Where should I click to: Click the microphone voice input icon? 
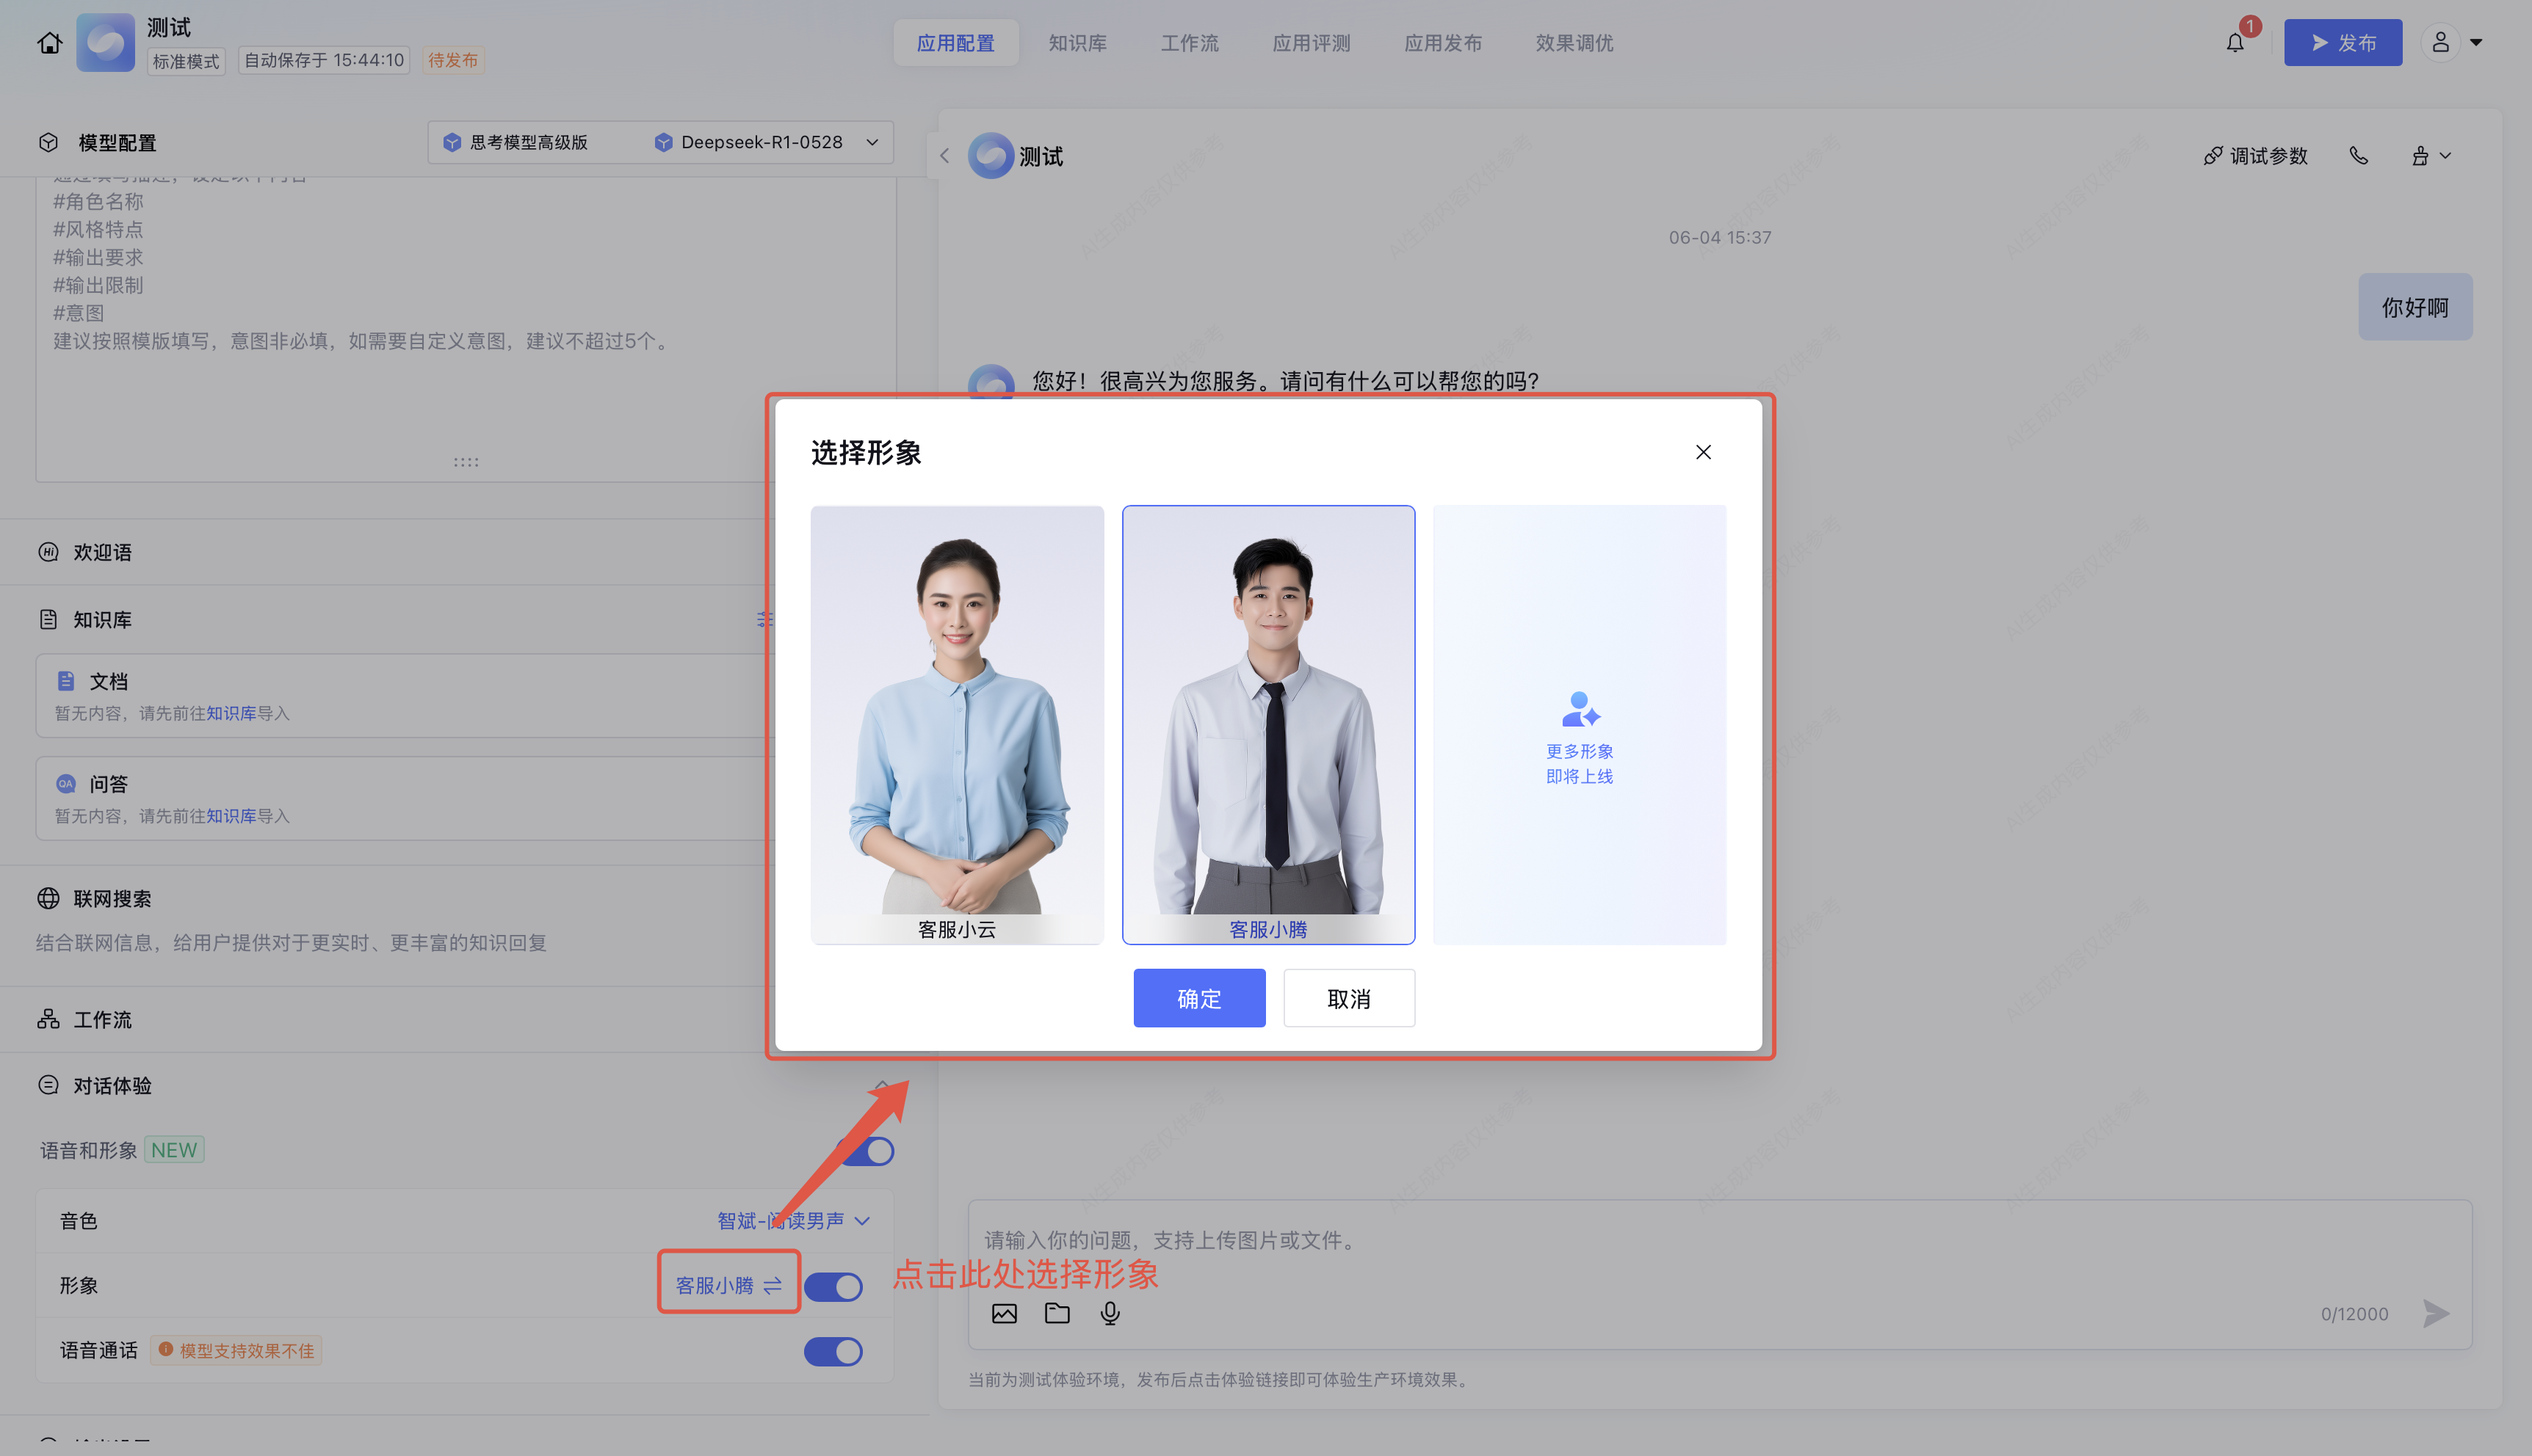1110,1313
